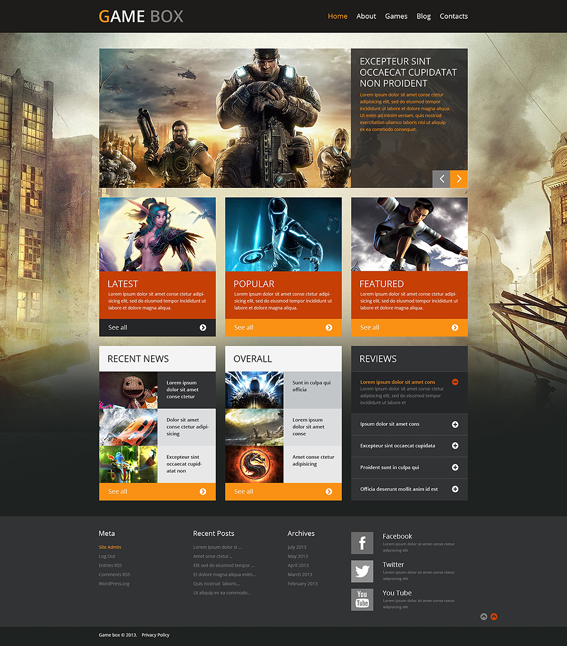See all under Popular
Image resolution: width=567 pixels, height=646 pixels.
pyautogui.click(x=283, y=328)
